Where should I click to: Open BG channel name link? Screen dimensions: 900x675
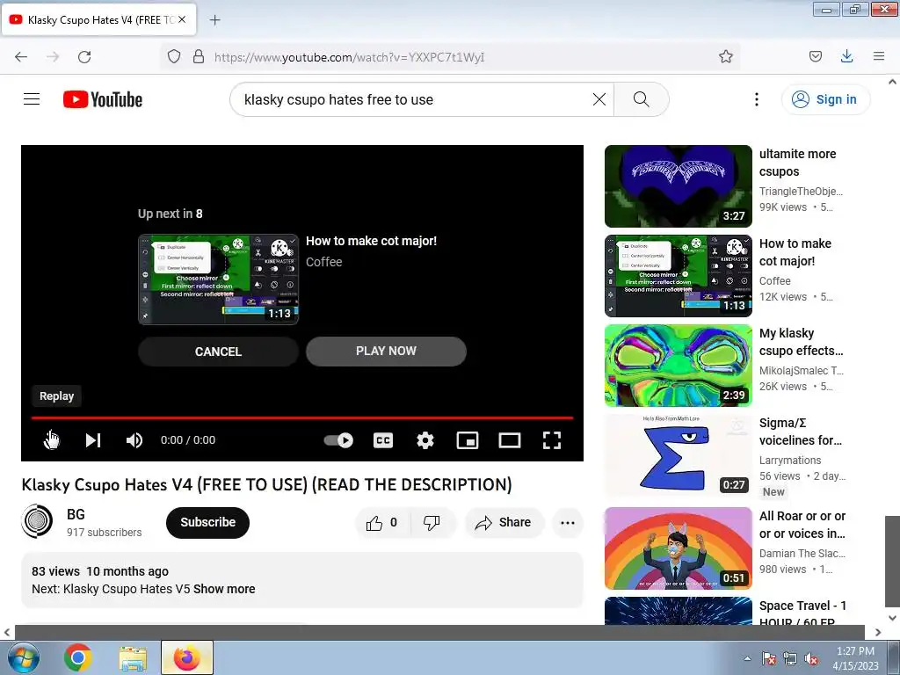(76, 514)
